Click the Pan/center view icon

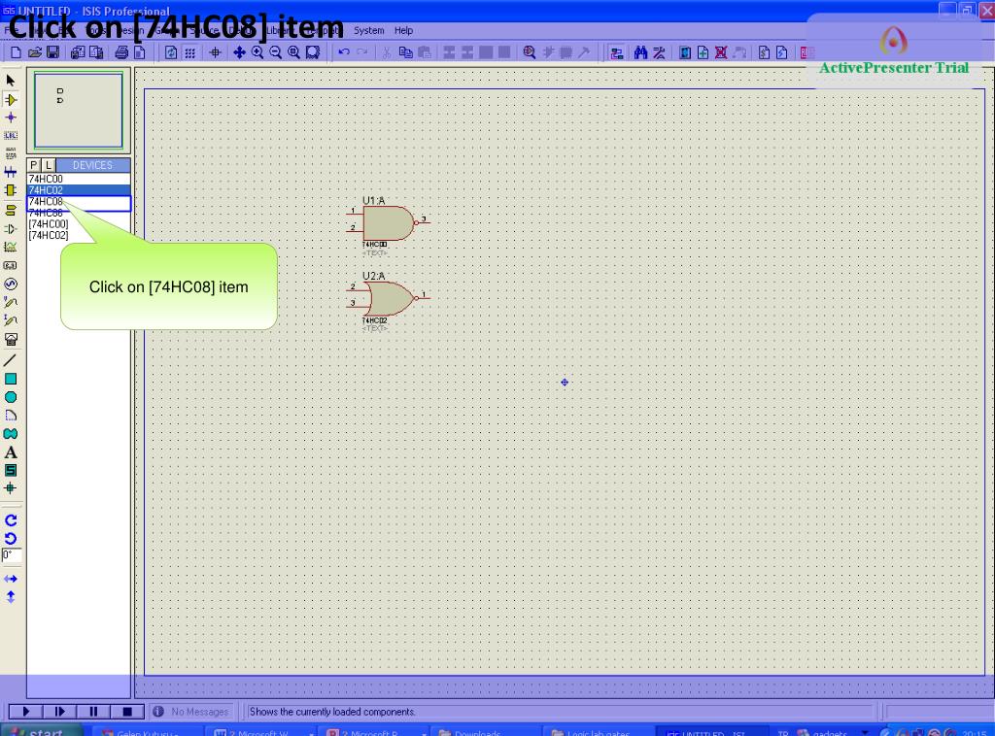239,52
